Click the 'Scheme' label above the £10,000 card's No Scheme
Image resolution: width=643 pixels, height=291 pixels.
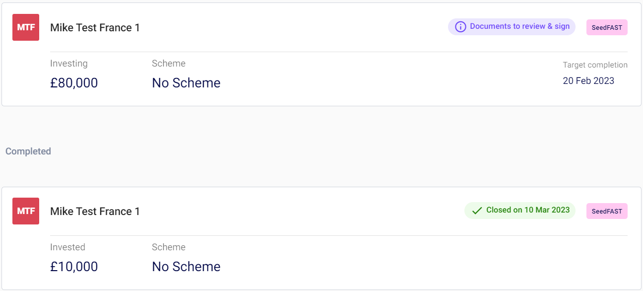coord(169,247)
